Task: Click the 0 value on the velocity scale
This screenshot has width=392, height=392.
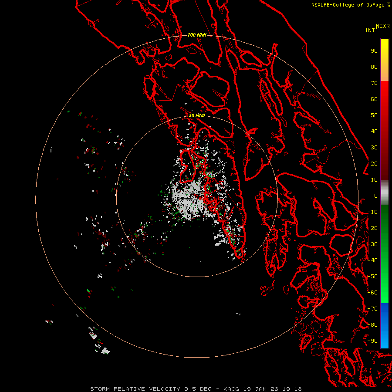Action: 376,196
